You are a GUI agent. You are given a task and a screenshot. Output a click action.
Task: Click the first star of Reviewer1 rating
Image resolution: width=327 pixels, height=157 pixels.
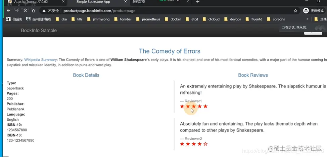point(182,107)
